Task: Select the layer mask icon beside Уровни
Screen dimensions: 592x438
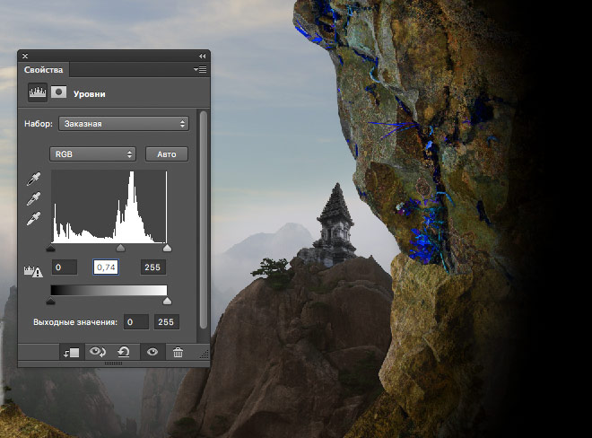Action: [58, 92]
